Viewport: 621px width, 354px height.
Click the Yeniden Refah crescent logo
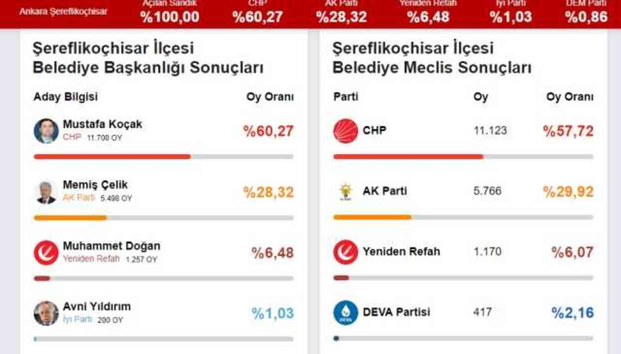(x=345, y=251)
